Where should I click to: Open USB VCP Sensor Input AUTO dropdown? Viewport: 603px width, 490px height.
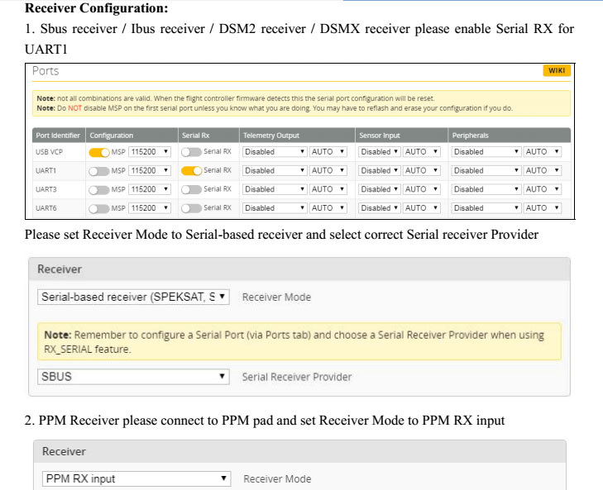click(421, 152)
